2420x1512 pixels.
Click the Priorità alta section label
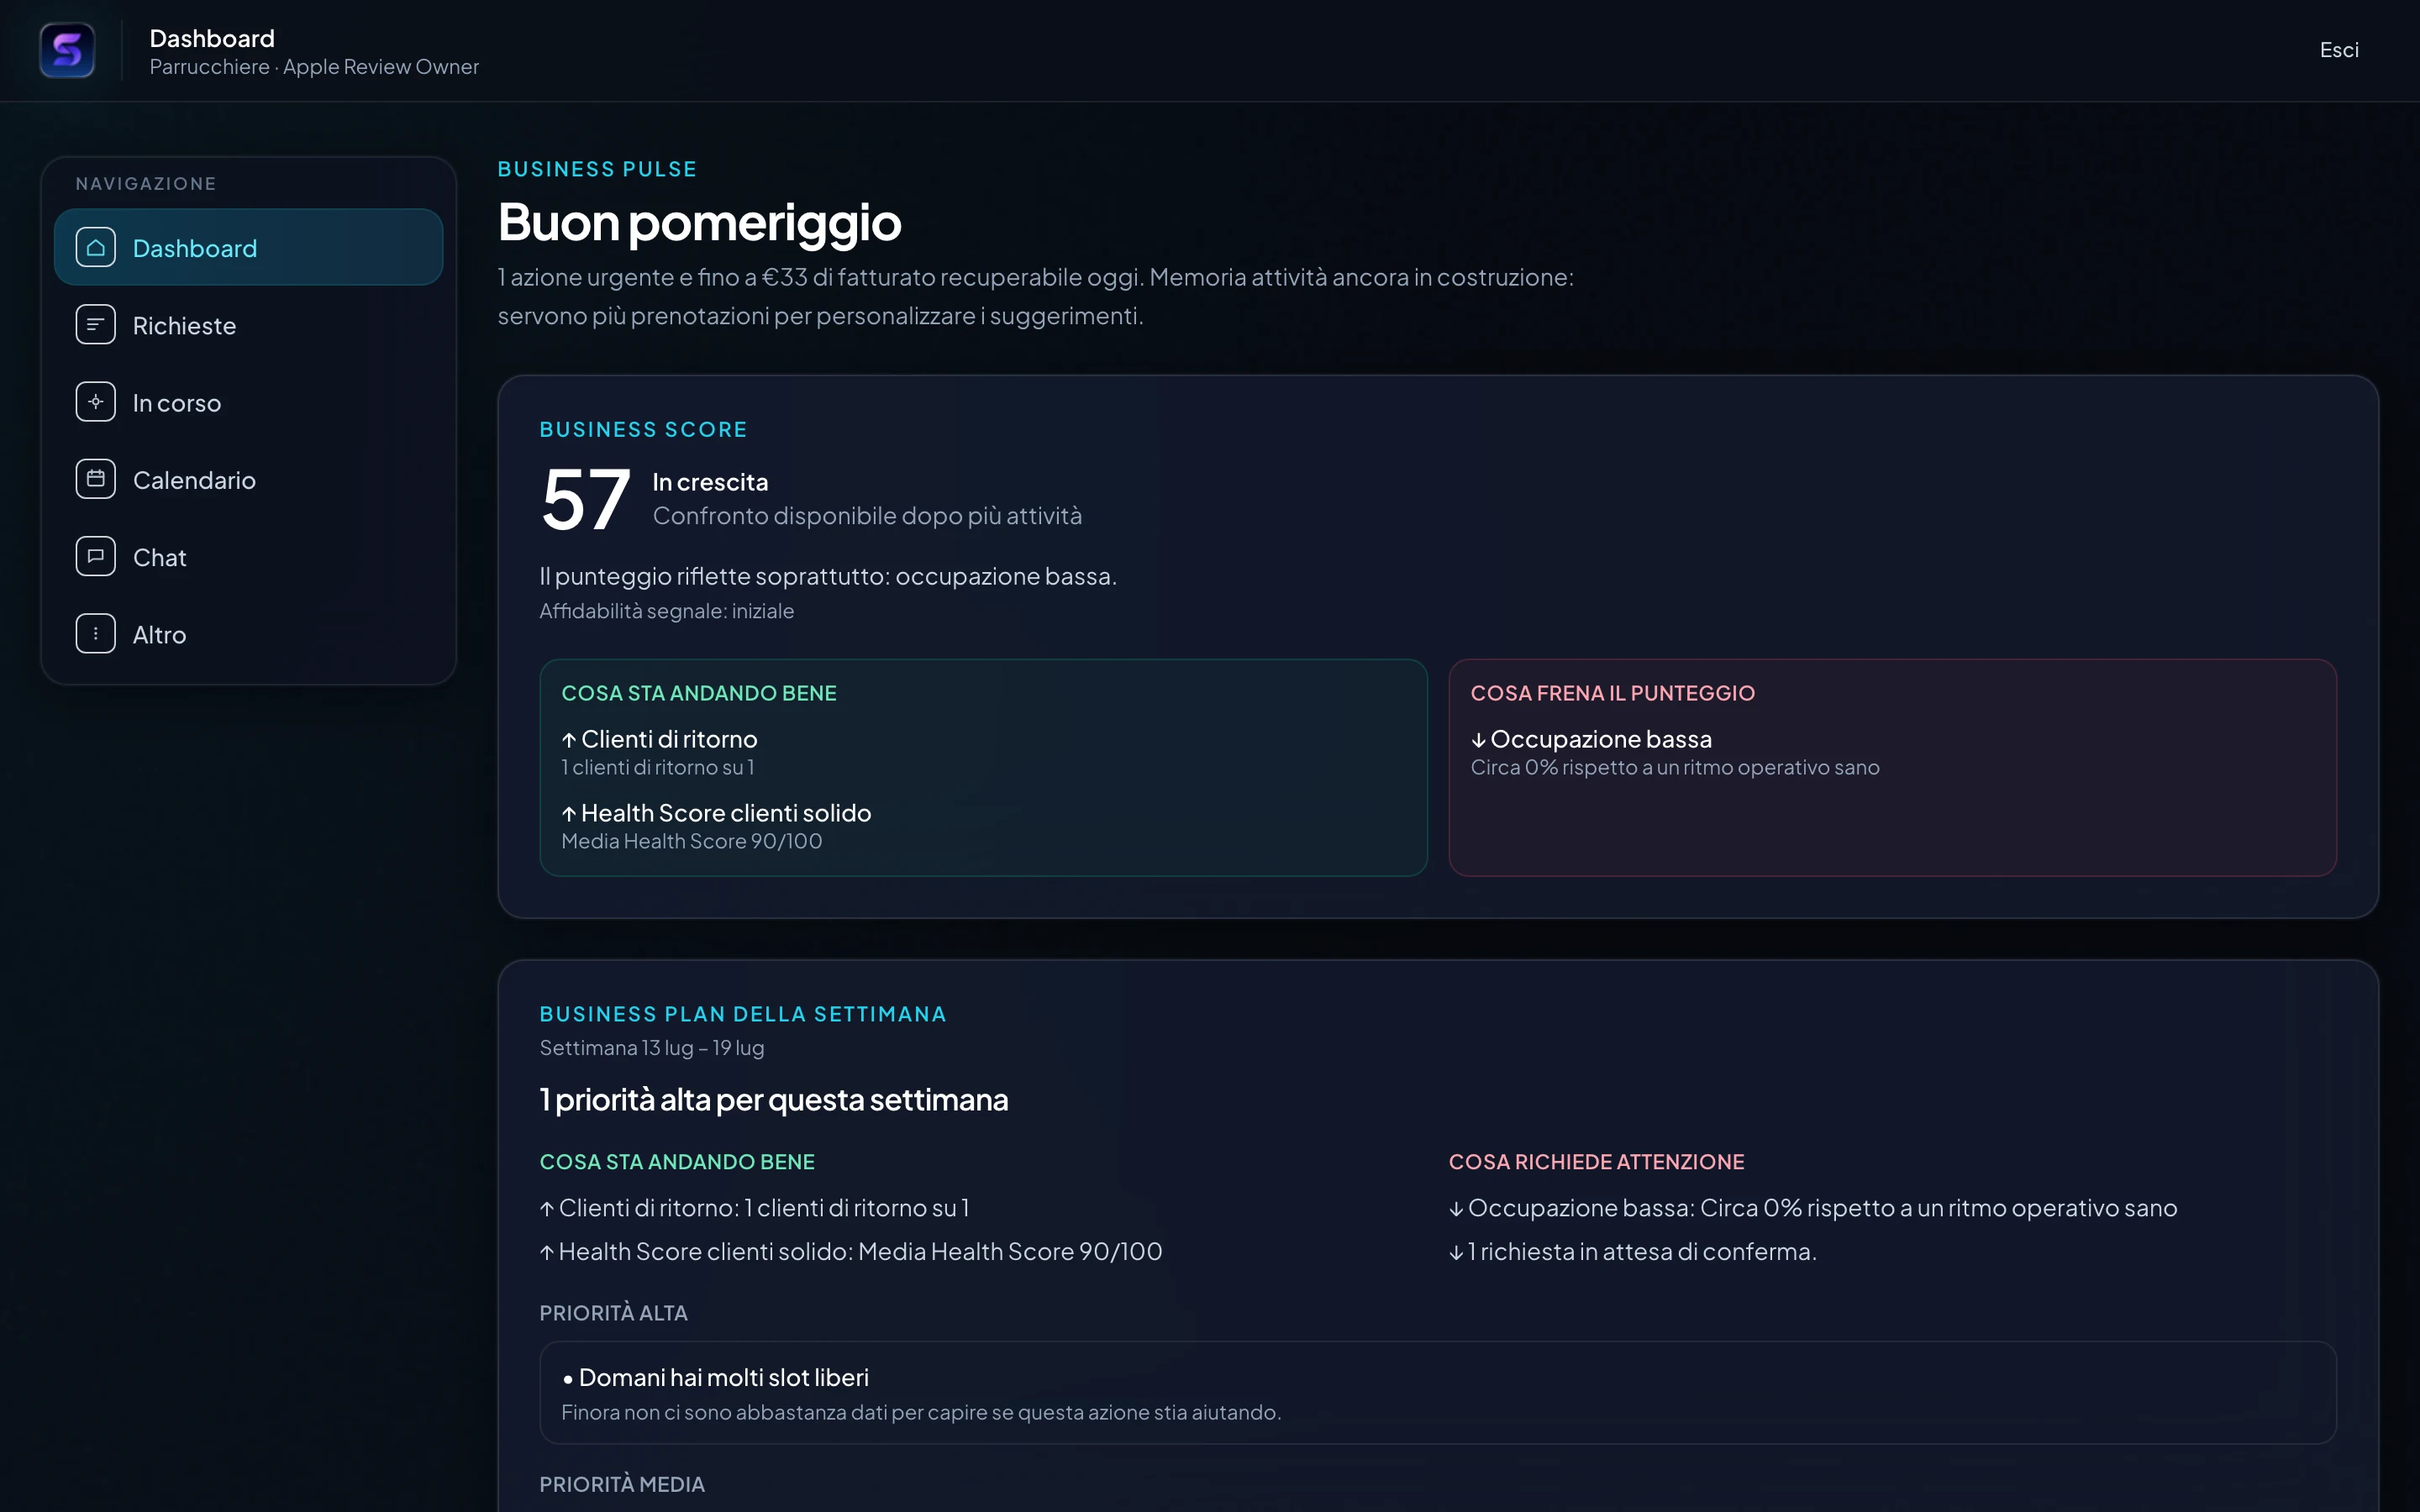pyautogui.click(x=614, y=1313)
